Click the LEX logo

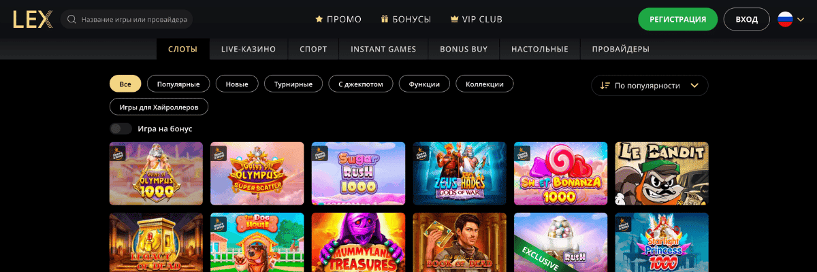click(32, 19)
